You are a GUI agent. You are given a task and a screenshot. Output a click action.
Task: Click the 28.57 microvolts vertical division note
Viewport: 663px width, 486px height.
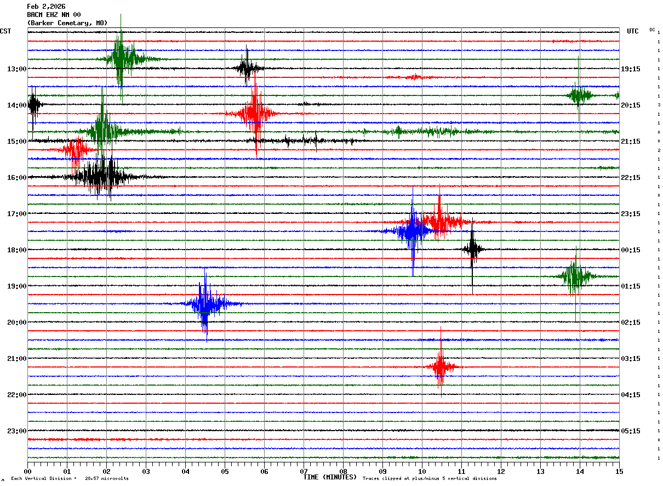70,479
